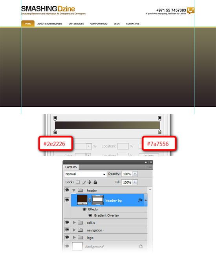Screen dimensions: 216x255
Task: Hide the header bg layer
Action: 67,200
